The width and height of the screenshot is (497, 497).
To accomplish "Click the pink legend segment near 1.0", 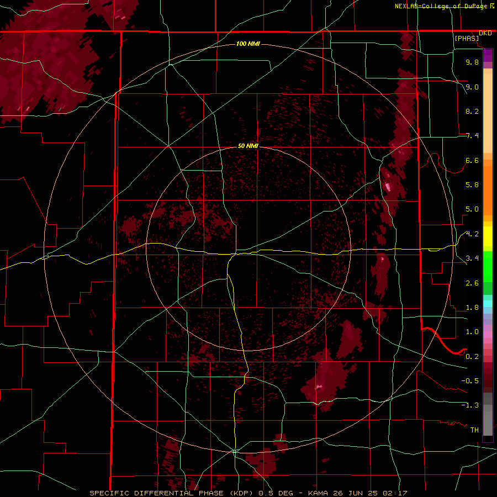I will point(488,335).
